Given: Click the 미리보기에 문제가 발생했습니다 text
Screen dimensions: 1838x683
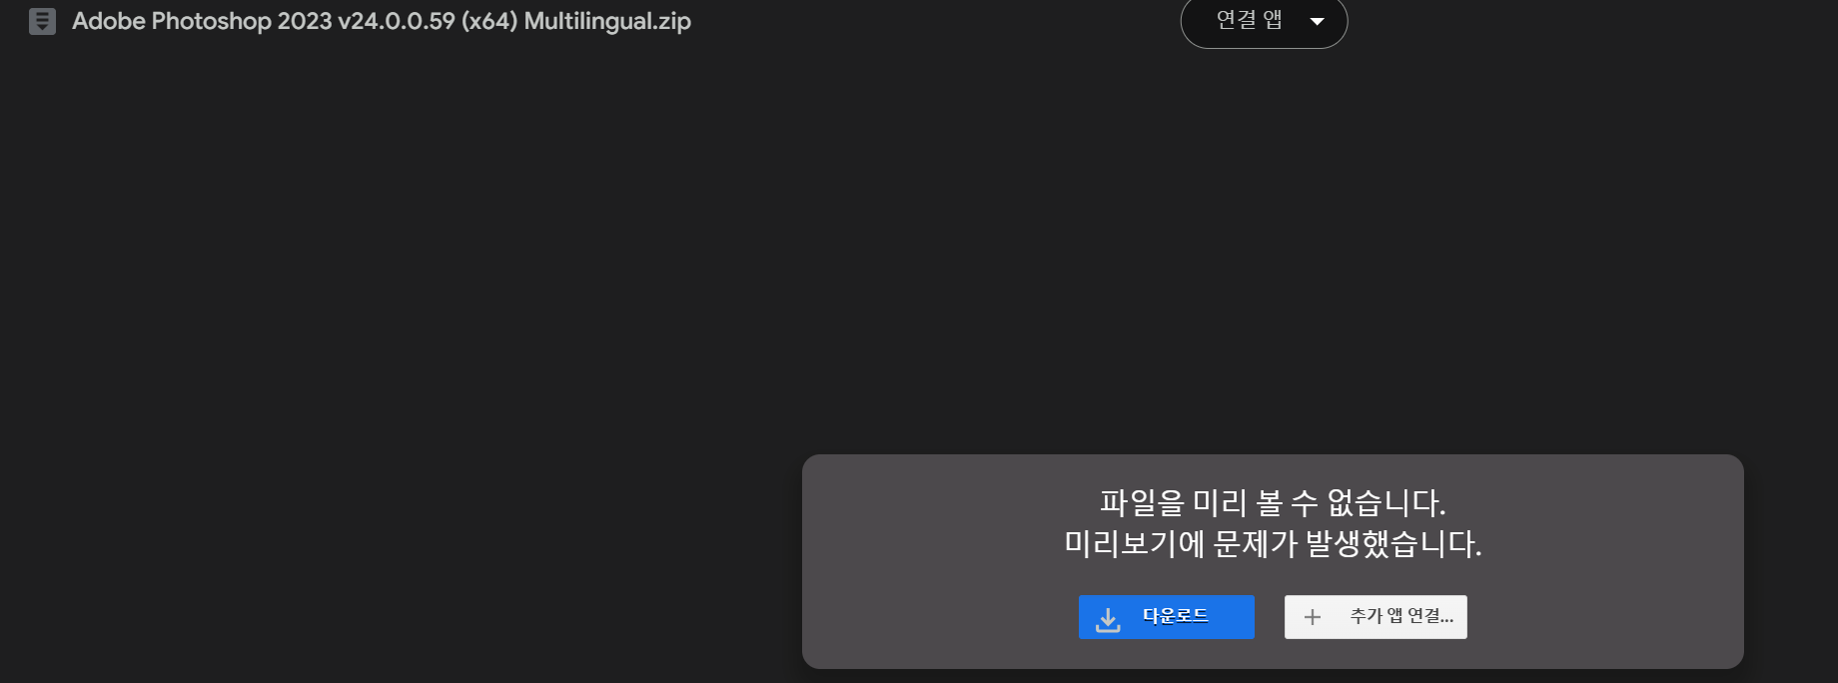Looking at the screenshot, I should [x=1273, y=544].
